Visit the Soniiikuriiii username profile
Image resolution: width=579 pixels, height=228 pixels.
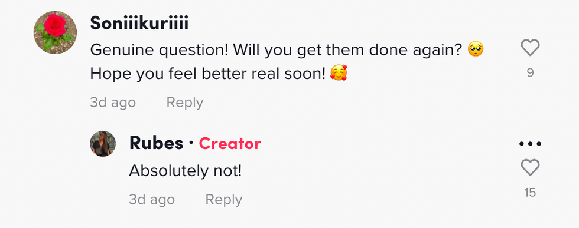139,24
